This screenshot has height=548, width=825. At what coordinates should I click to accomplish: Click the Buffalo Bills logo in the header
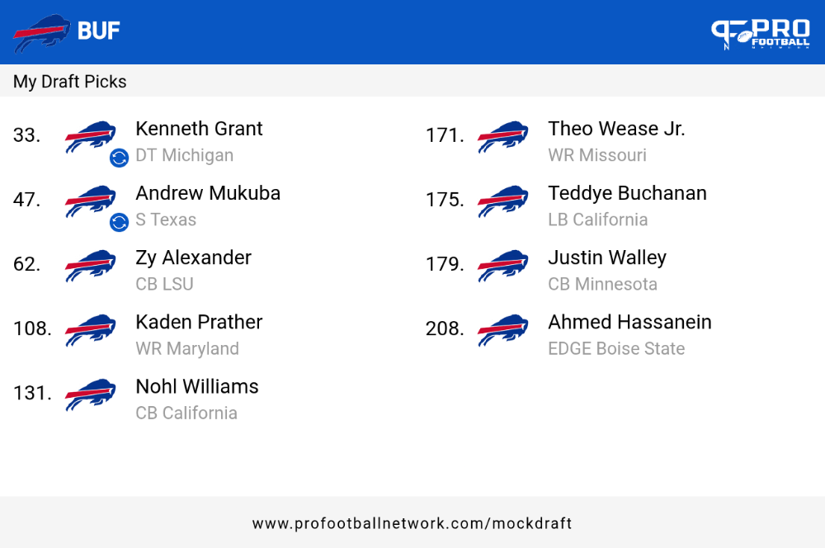pyautogui.click(x=41, y=33)
